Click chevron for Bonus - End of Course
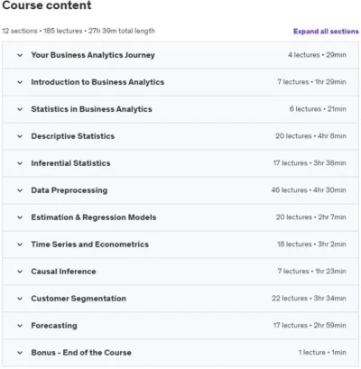The height and width of the screenshot is (369, 361). click(20, 353)
